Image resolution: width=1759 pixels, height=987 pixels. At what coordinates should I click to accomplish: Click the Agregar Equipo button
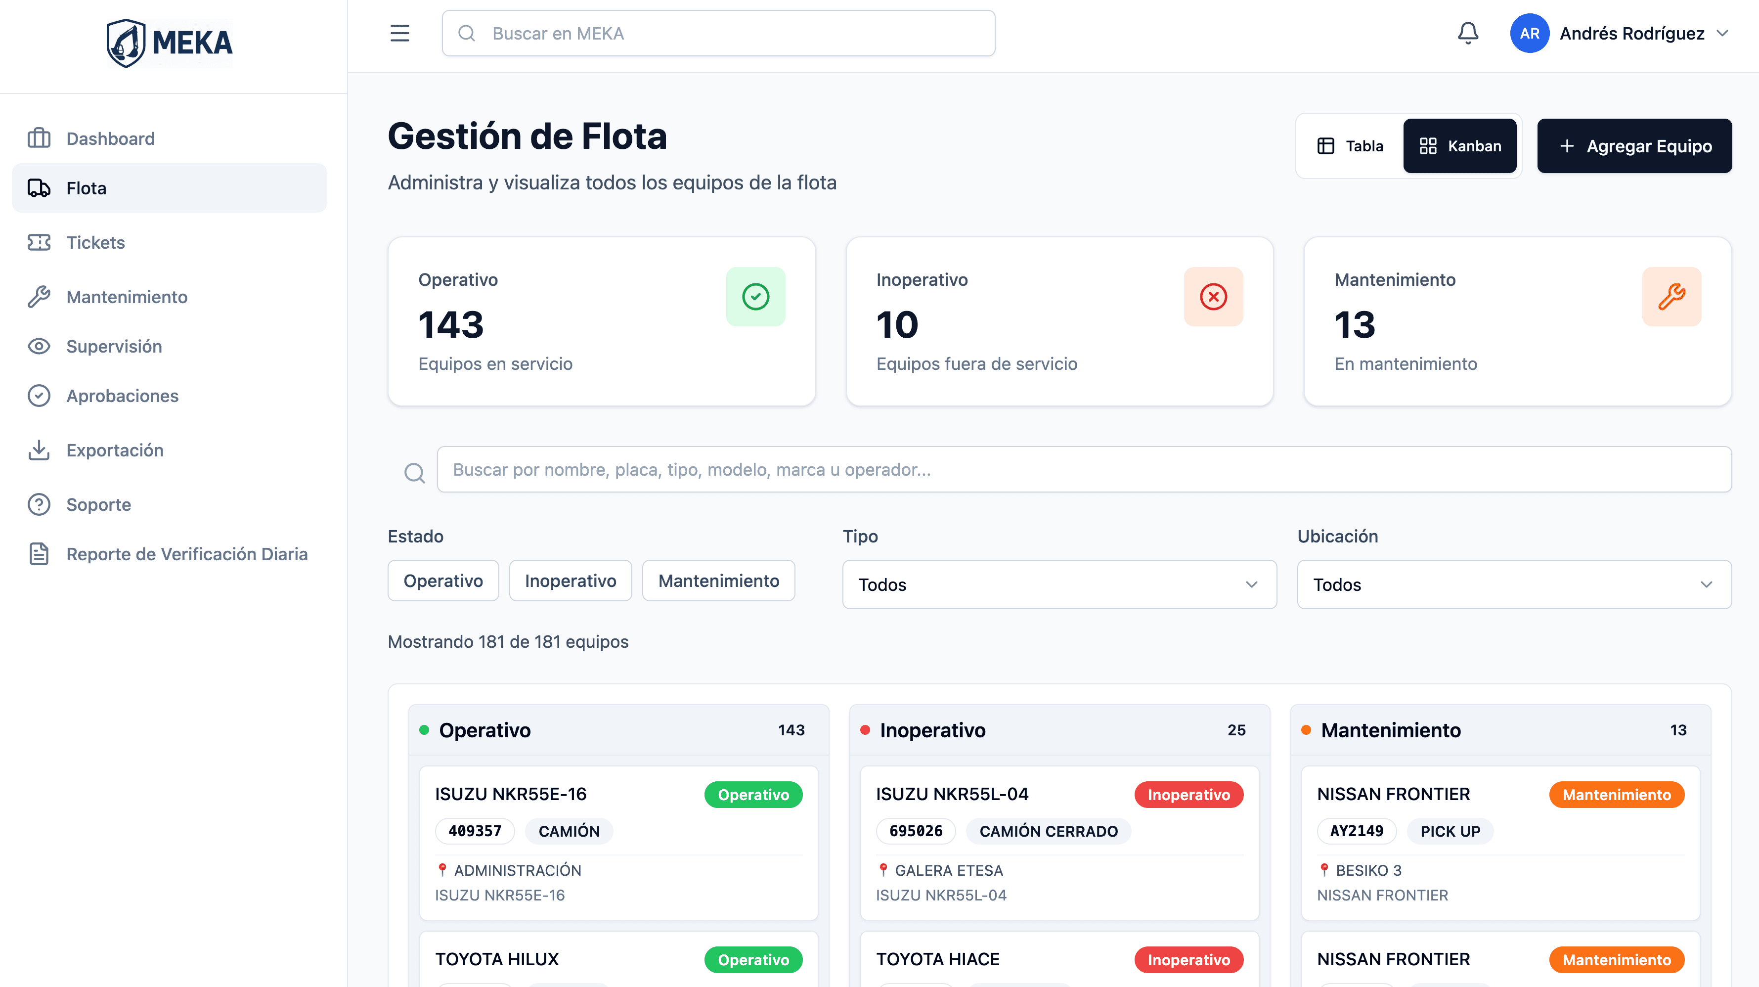tap(1634, 145)
